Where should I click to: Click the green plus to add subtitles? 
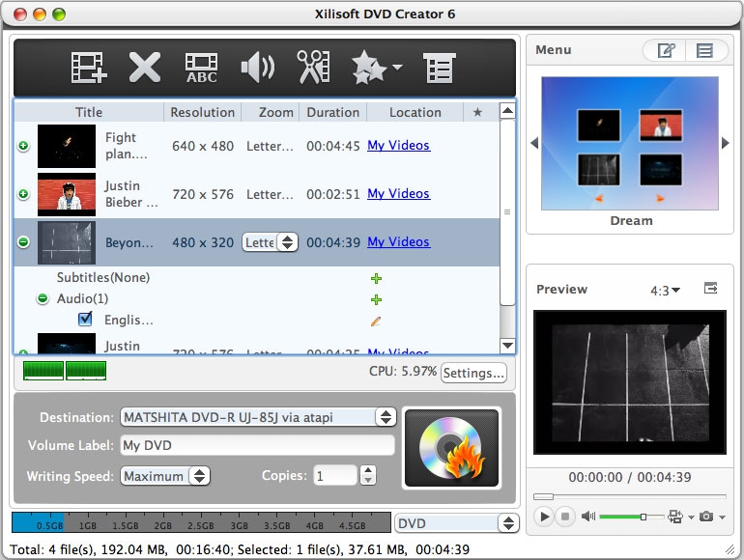tap(376, 278)
